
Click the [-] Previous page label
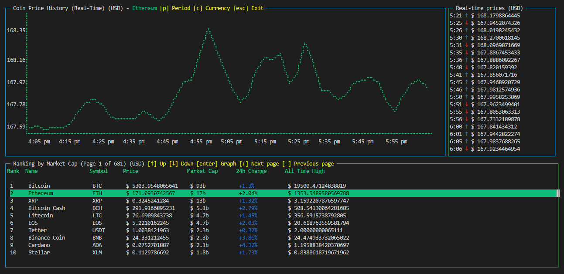[308, 164]
